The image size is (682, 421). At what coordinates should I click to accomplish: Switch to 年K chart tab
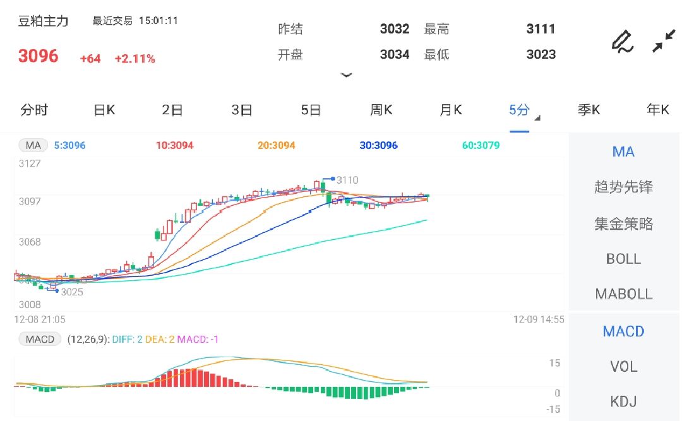click(657, 110)
